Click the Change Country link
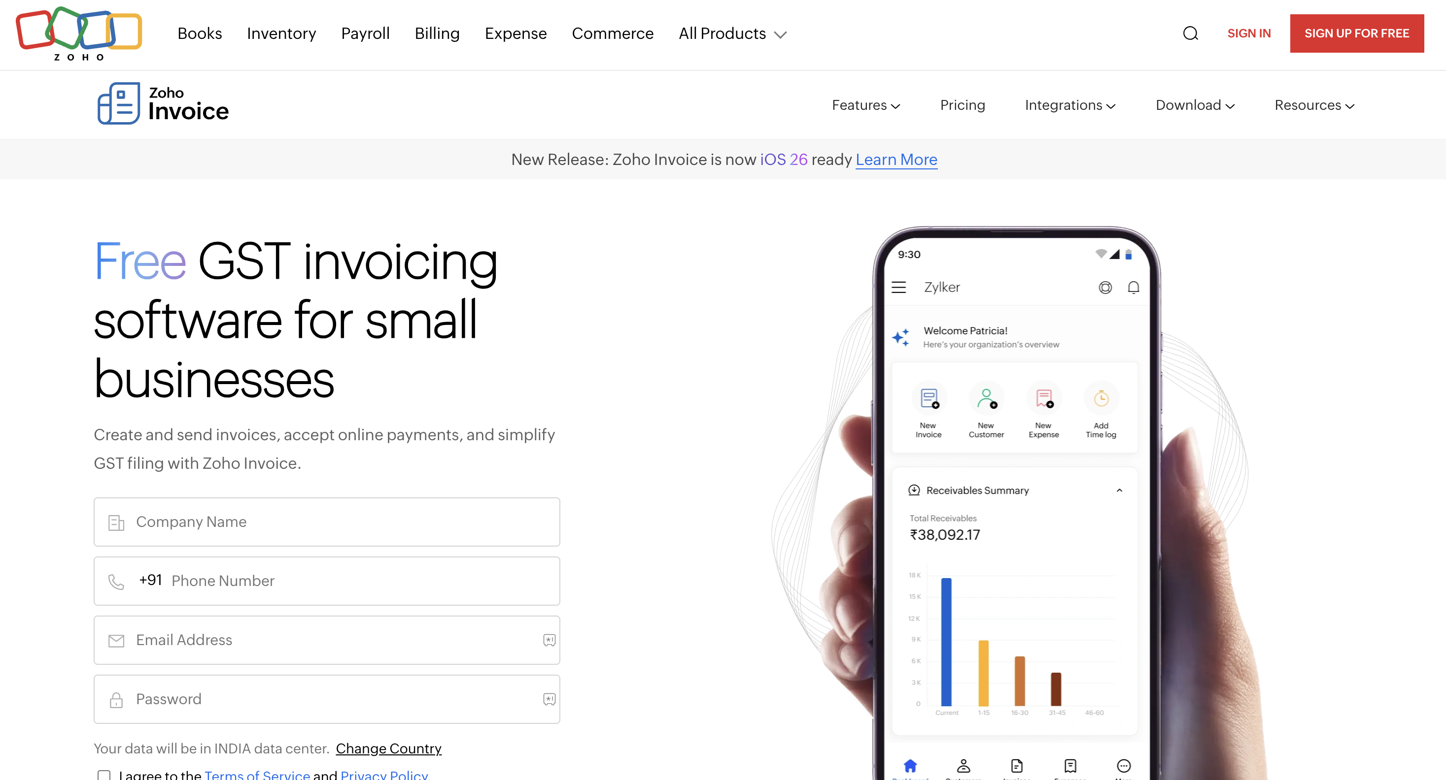1446x780 pixels. pos(388,748)
